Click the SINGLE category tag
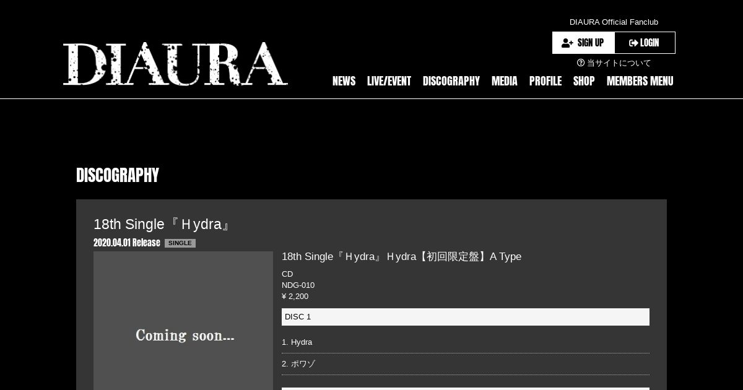The height and width of the screenshot is (390, 743). (180, 243)
